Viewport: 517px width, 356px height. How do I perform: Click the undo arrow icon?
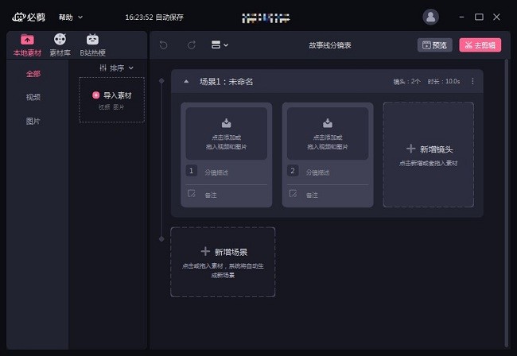[x=164, y=45]
